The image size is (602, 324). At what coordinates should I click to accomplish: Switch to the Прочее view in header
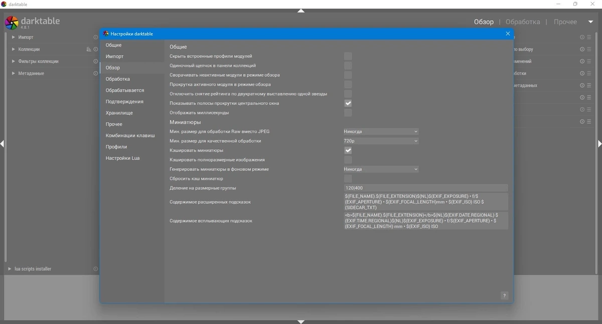(x=565, y=22)
